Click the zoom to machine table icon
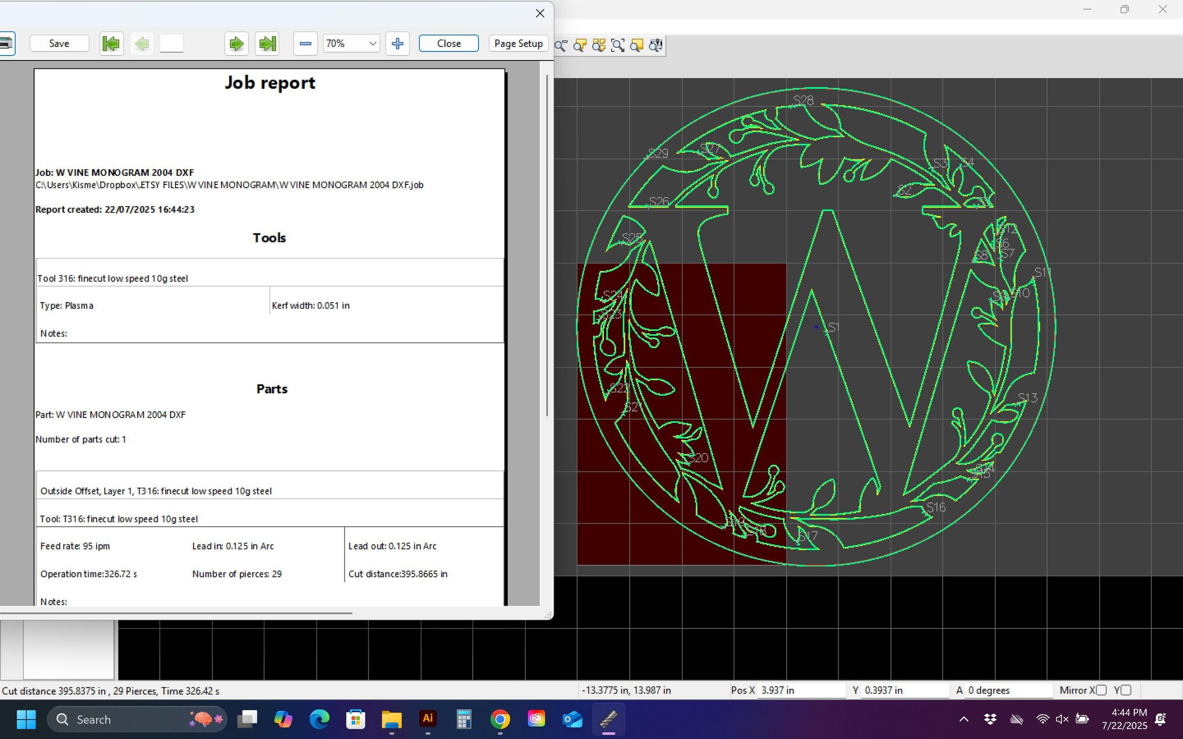This screenshot has width=1183, height=739. pyautogui.click(x=655, y=45)
